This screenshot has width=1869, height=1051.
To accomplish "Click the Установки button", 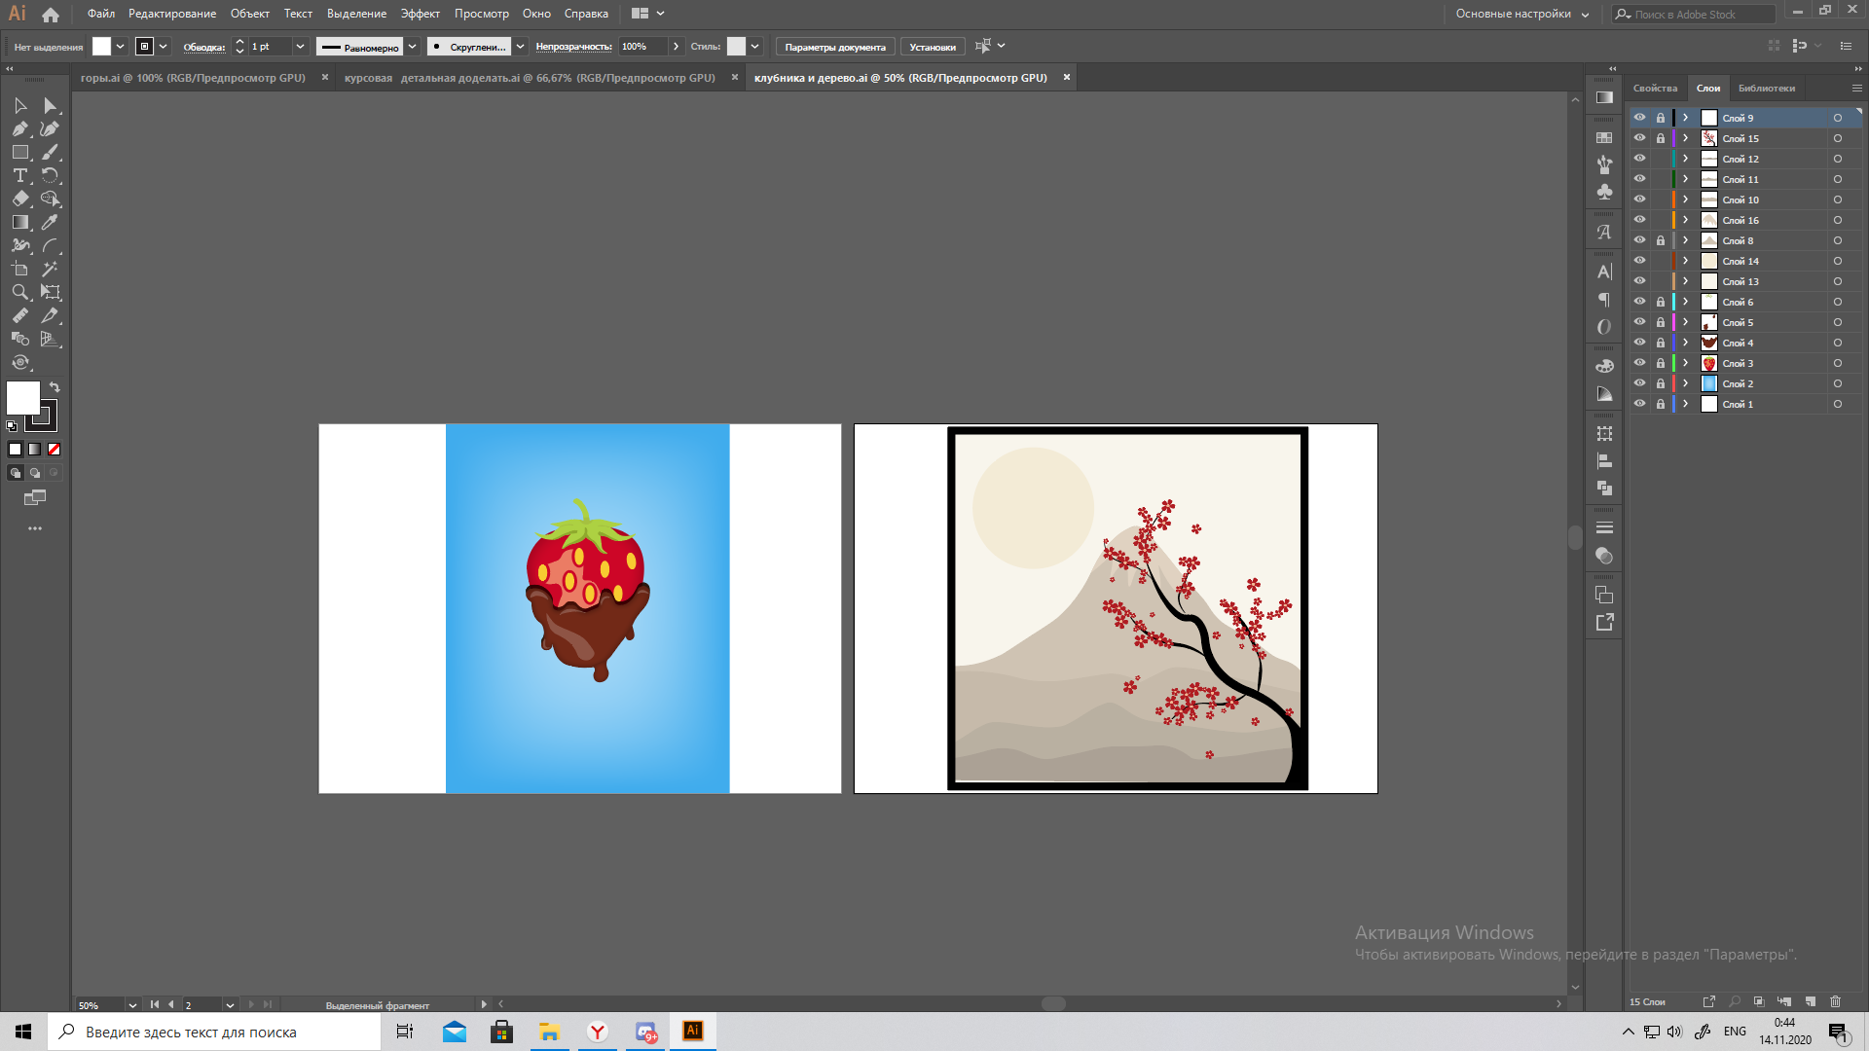I will click(x=932, y=47).
